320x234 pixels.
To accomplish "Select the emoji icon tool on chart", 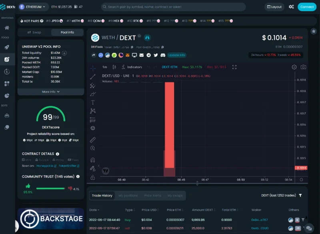I will tap(93, 128).
